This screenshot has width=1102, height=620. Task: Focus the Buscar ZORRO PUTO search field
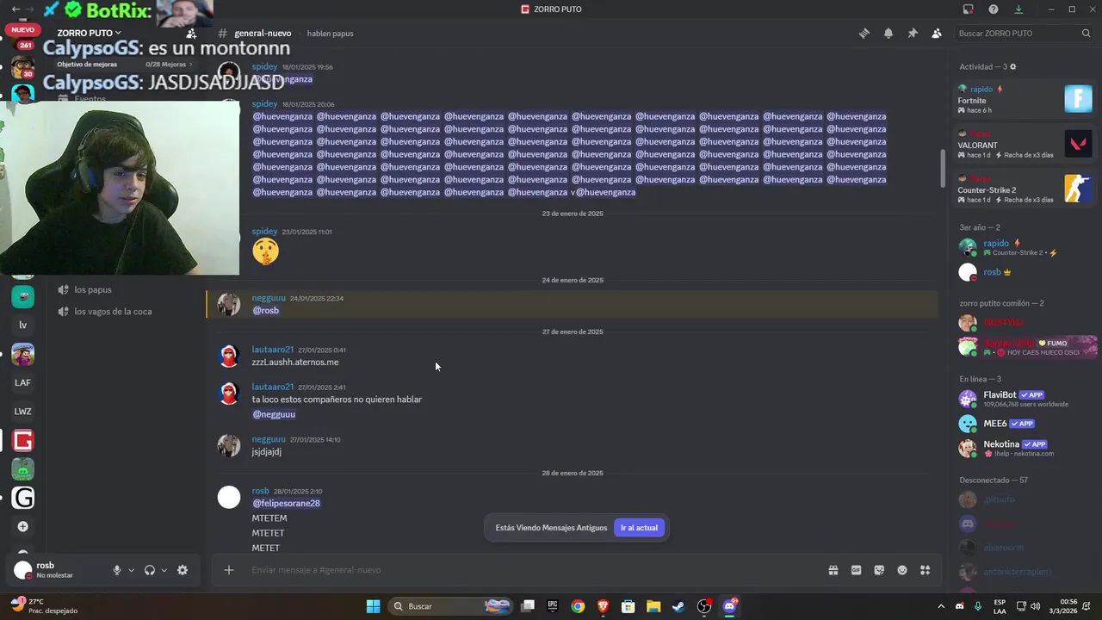pos(1024,34)
